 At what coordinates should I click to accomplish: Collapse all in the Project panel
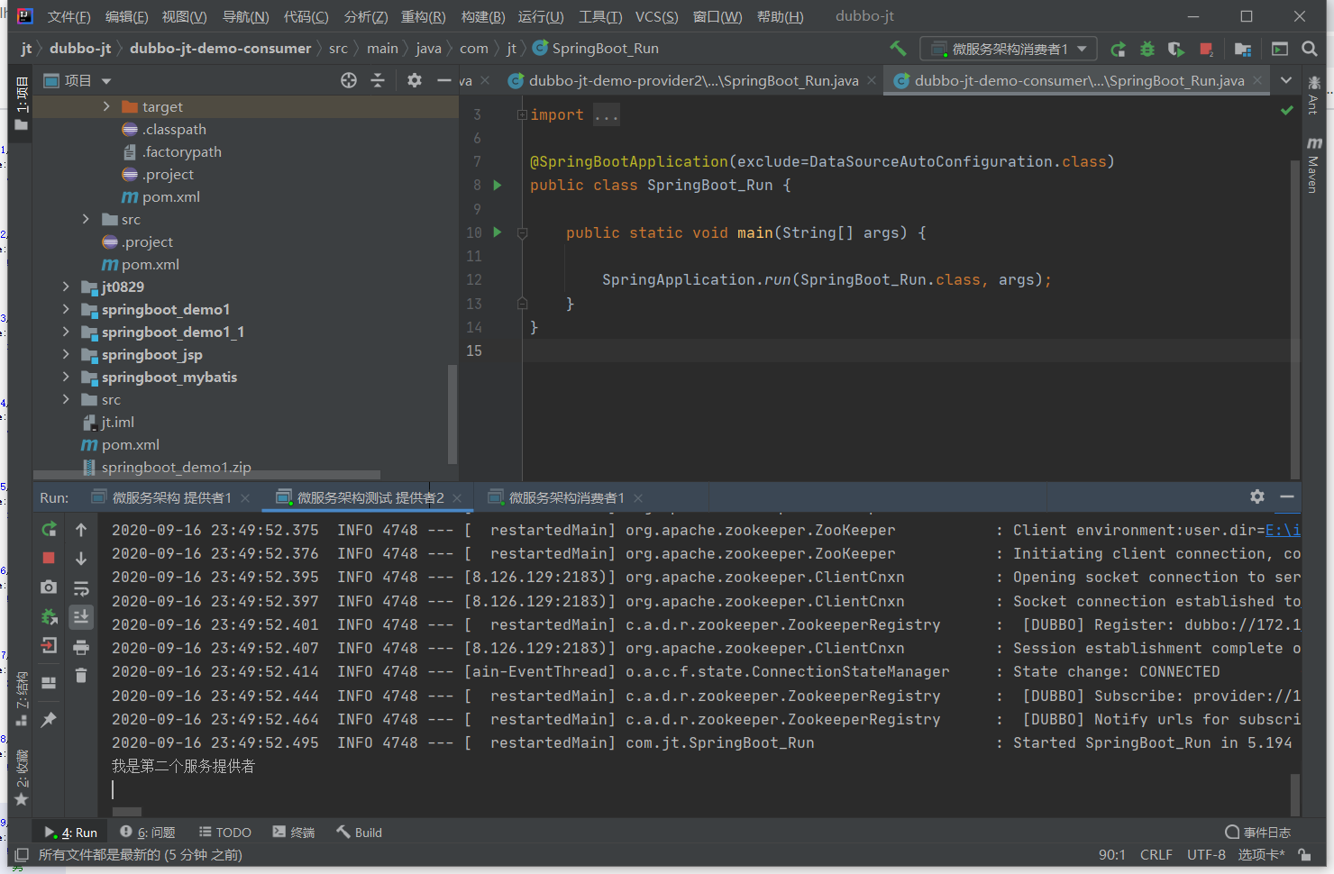pos(378,80)
